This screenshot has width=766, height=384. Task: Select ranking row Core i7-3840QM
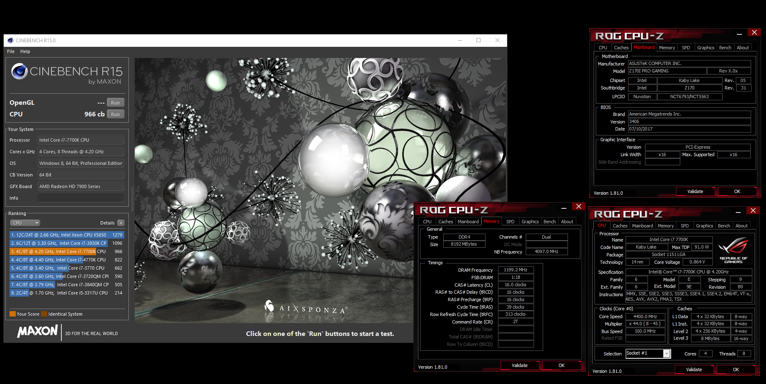coord(67,285)
